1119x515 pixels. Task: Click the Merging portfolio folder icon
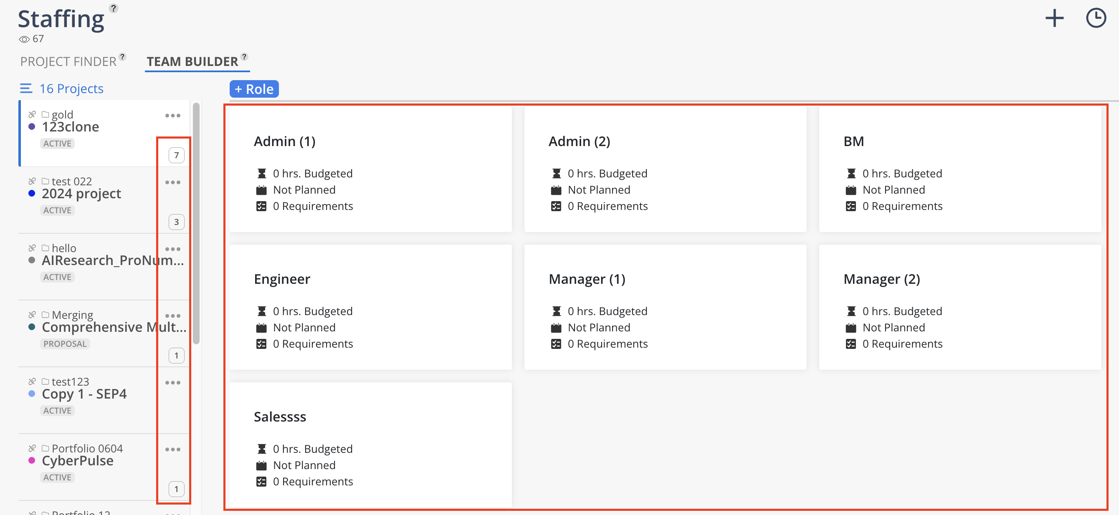[45, 315]
